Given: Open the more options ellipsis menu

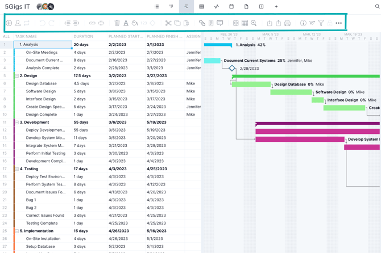Looking at the screenshot, I should point(339,23).
